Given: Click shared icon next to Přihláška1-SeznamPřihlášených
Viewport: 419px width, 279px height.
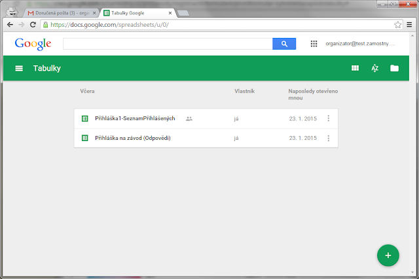Looking at the screenshot, I should pyautogui.click(x=189, y=119).
